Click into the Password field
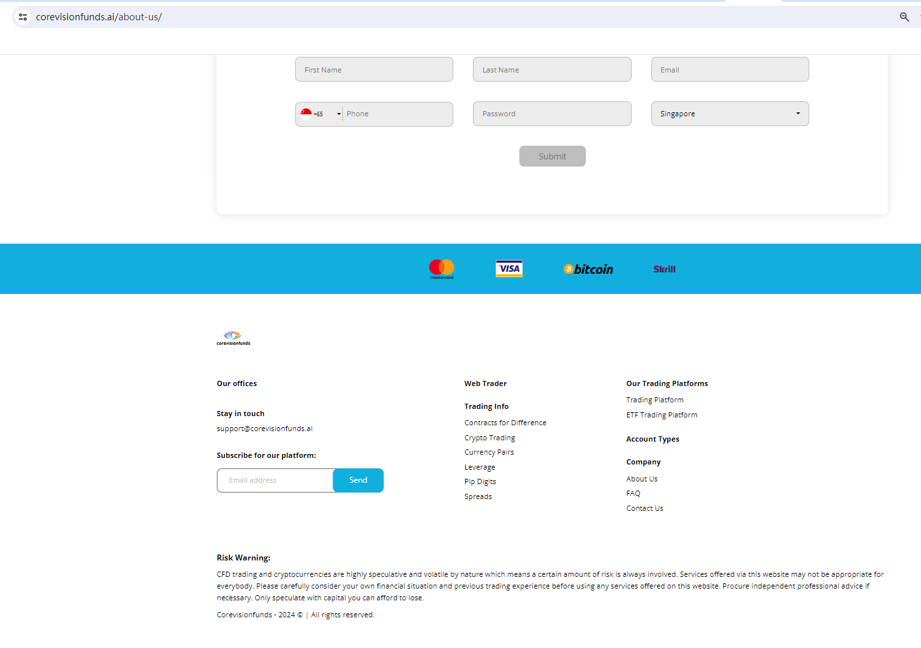The image size is (921, 648). coord(552,114)
